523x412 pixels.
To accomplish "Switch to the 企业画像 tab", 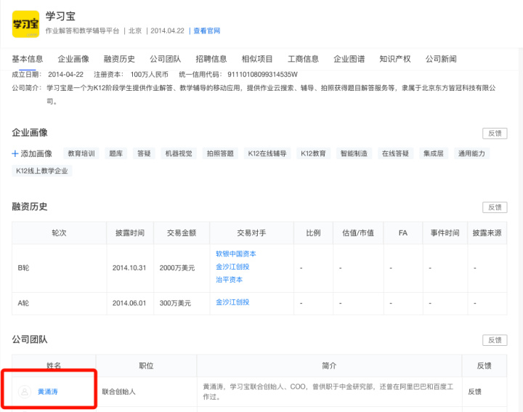I will tap(73, 59).
